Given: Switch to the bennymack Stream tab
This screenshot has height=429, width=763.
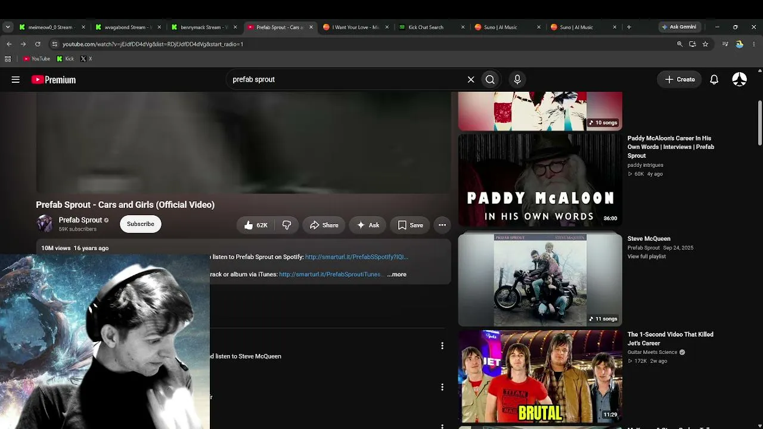Looking at the screenshot, I should (x=203, y=27).
